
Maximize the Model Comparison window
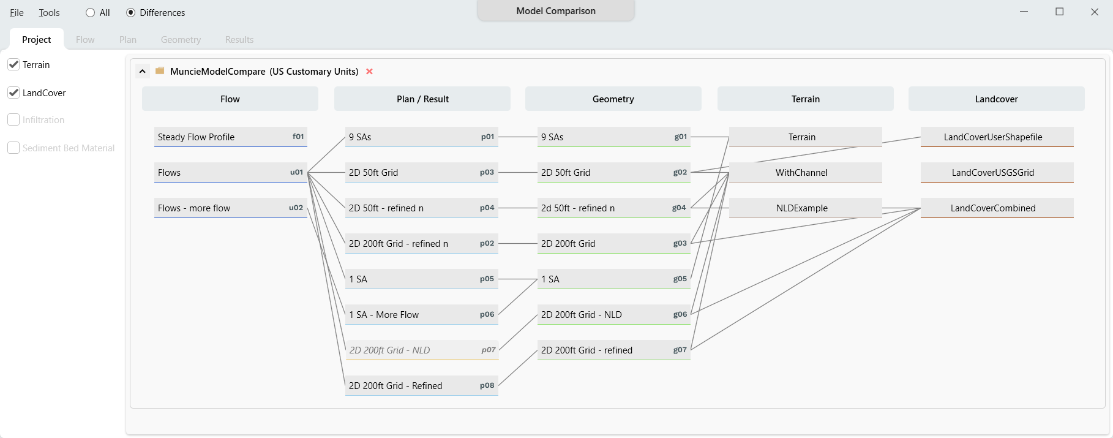(1059, 12)
